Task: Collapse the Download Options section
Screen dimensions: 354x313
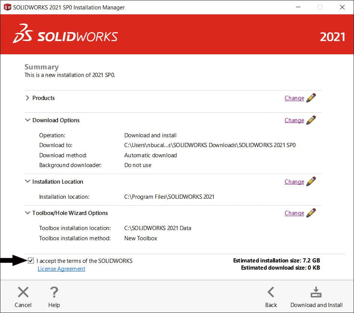Action: point(27,120)
